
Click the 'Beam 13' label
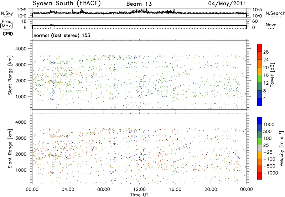point(139,4)
